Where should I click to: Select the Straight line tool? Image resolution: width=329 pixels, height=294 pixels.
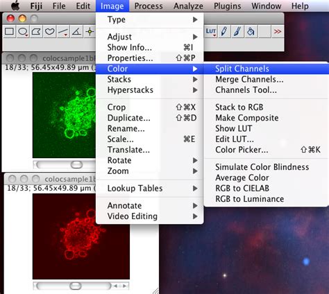pos(63,32)
